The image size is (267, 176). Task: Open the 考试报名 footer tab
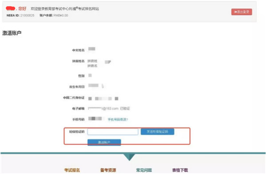click(x=72, y=170)
